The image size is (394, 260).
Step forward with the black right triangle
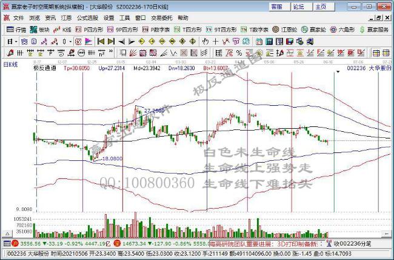[132, 41]
